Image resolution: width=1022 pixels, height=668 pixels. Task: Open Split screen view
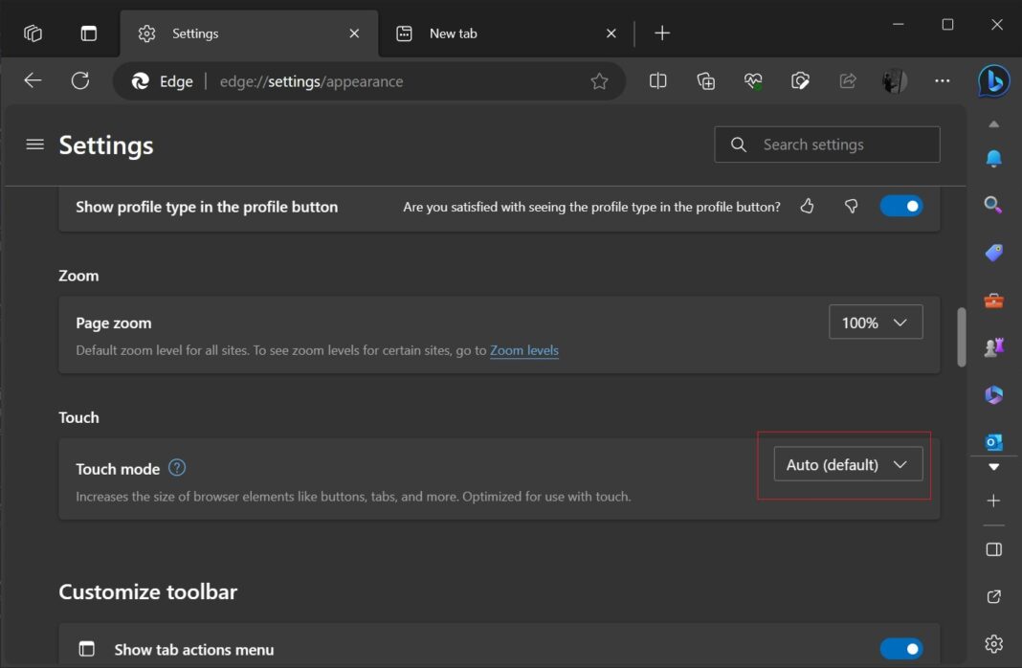point(657,80)
